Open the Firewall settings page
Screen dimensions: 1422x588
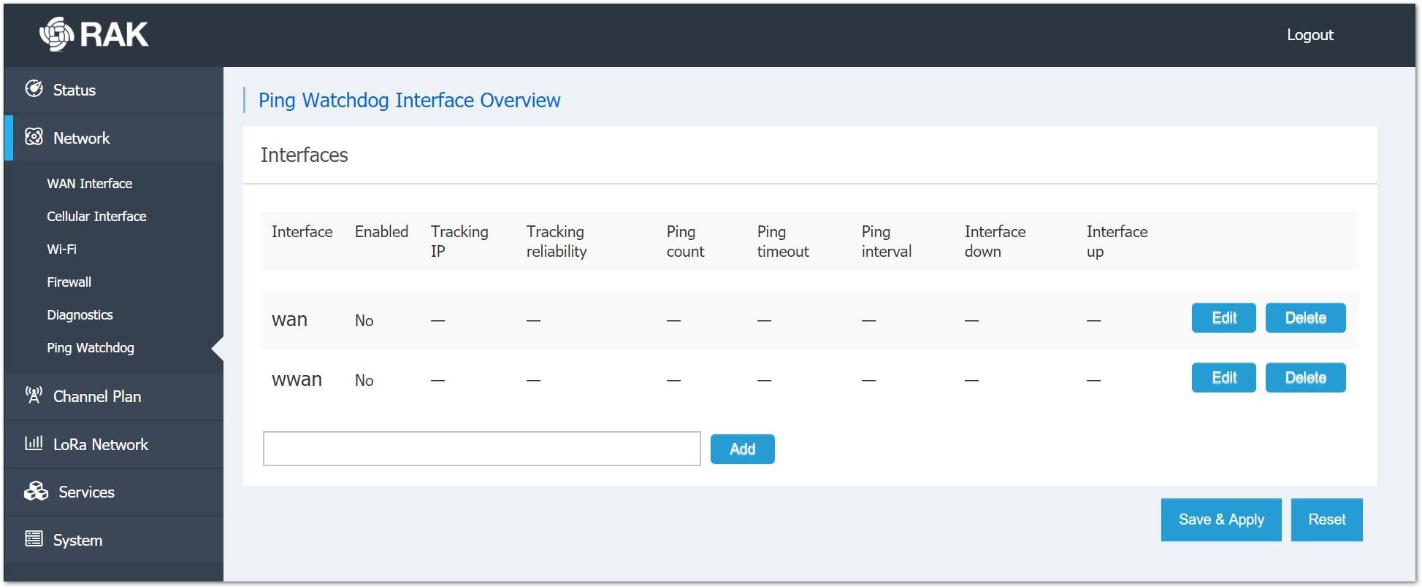[69, 282]
